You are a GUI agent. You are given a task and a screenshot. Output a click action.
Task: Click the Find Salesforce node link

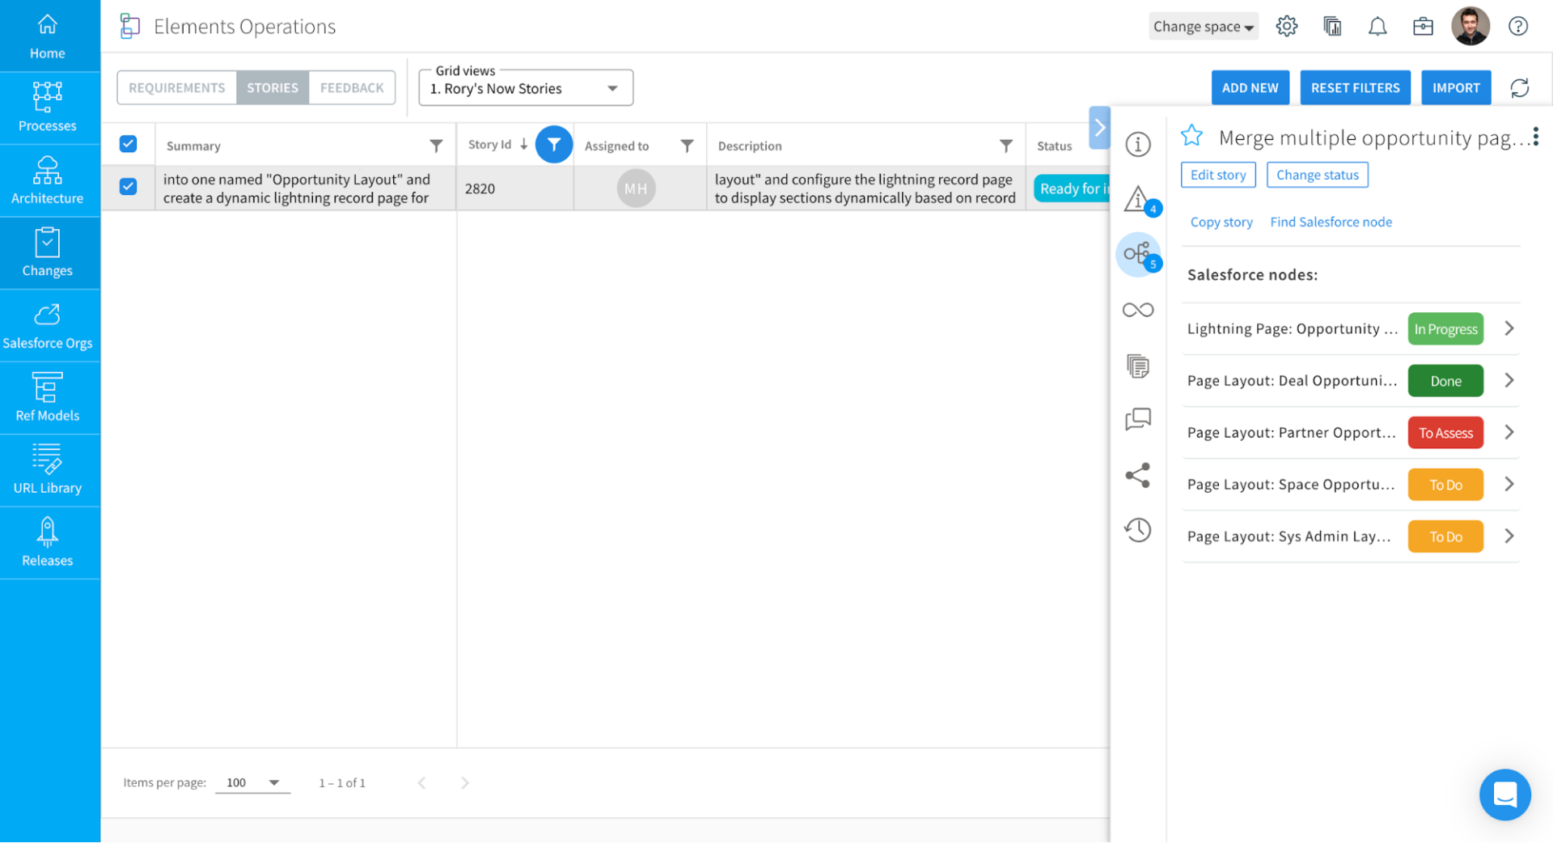pyautogui.click(x=1331, y=221)
